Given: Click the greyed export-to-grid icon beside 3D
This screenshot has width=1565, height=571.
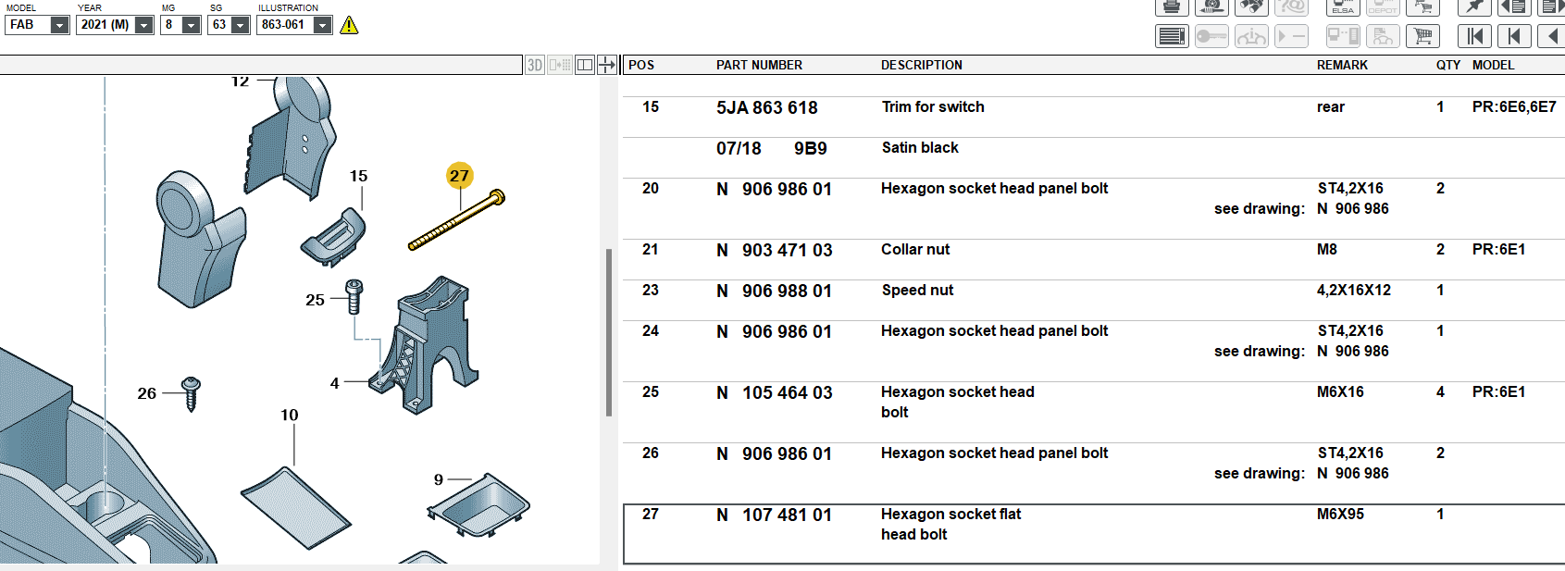Looking at the screenshot, I should point(560,65).
